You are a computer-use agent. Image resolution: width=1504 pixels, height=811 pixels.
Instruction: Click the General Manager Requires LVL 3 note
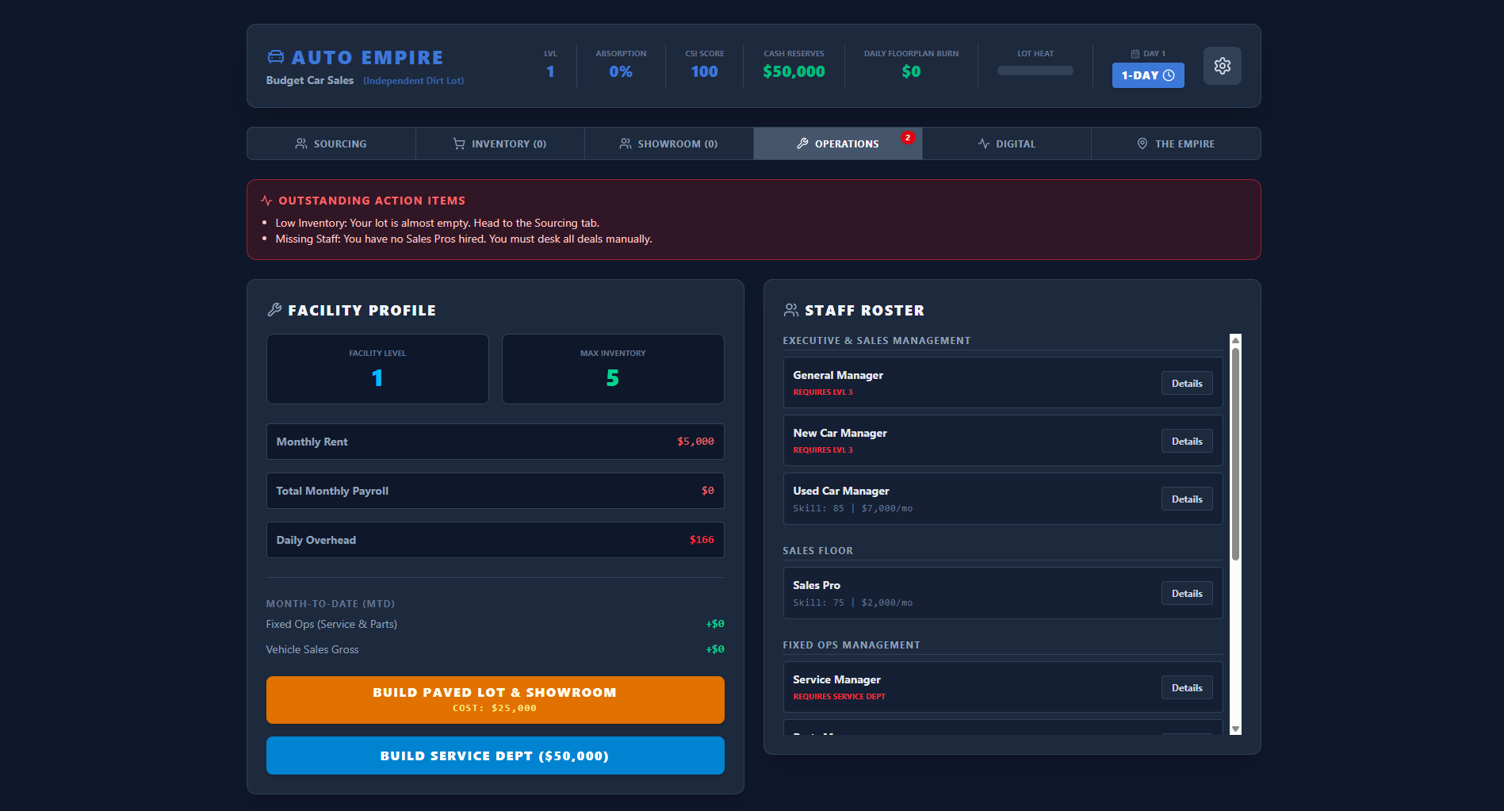click(823, 392)
